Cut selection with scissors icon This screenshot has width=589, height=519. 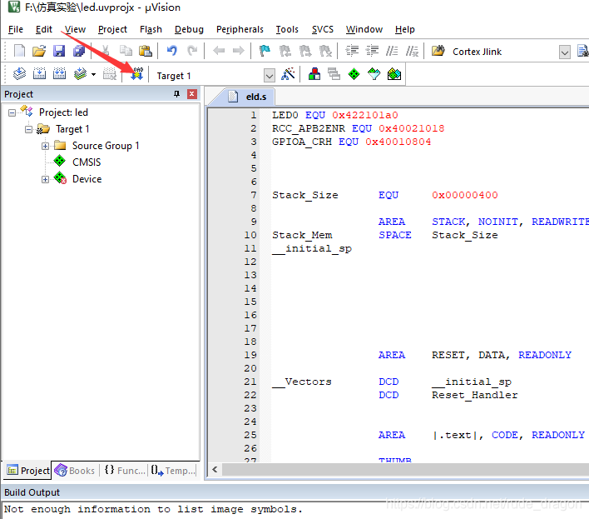tap(106, 50)
